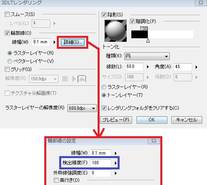
Task: Open the 詳細(S)... outline details button
Action: [73, 42]
